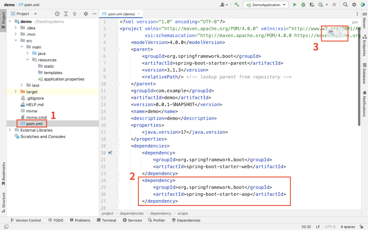Hide the Project tool window
This screenshot has height=230, width=368.
click(95, 14)
